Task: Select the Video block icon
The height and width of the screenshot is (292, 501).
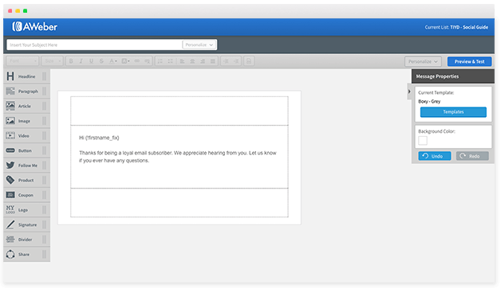Action: click(x=10, y=135)
